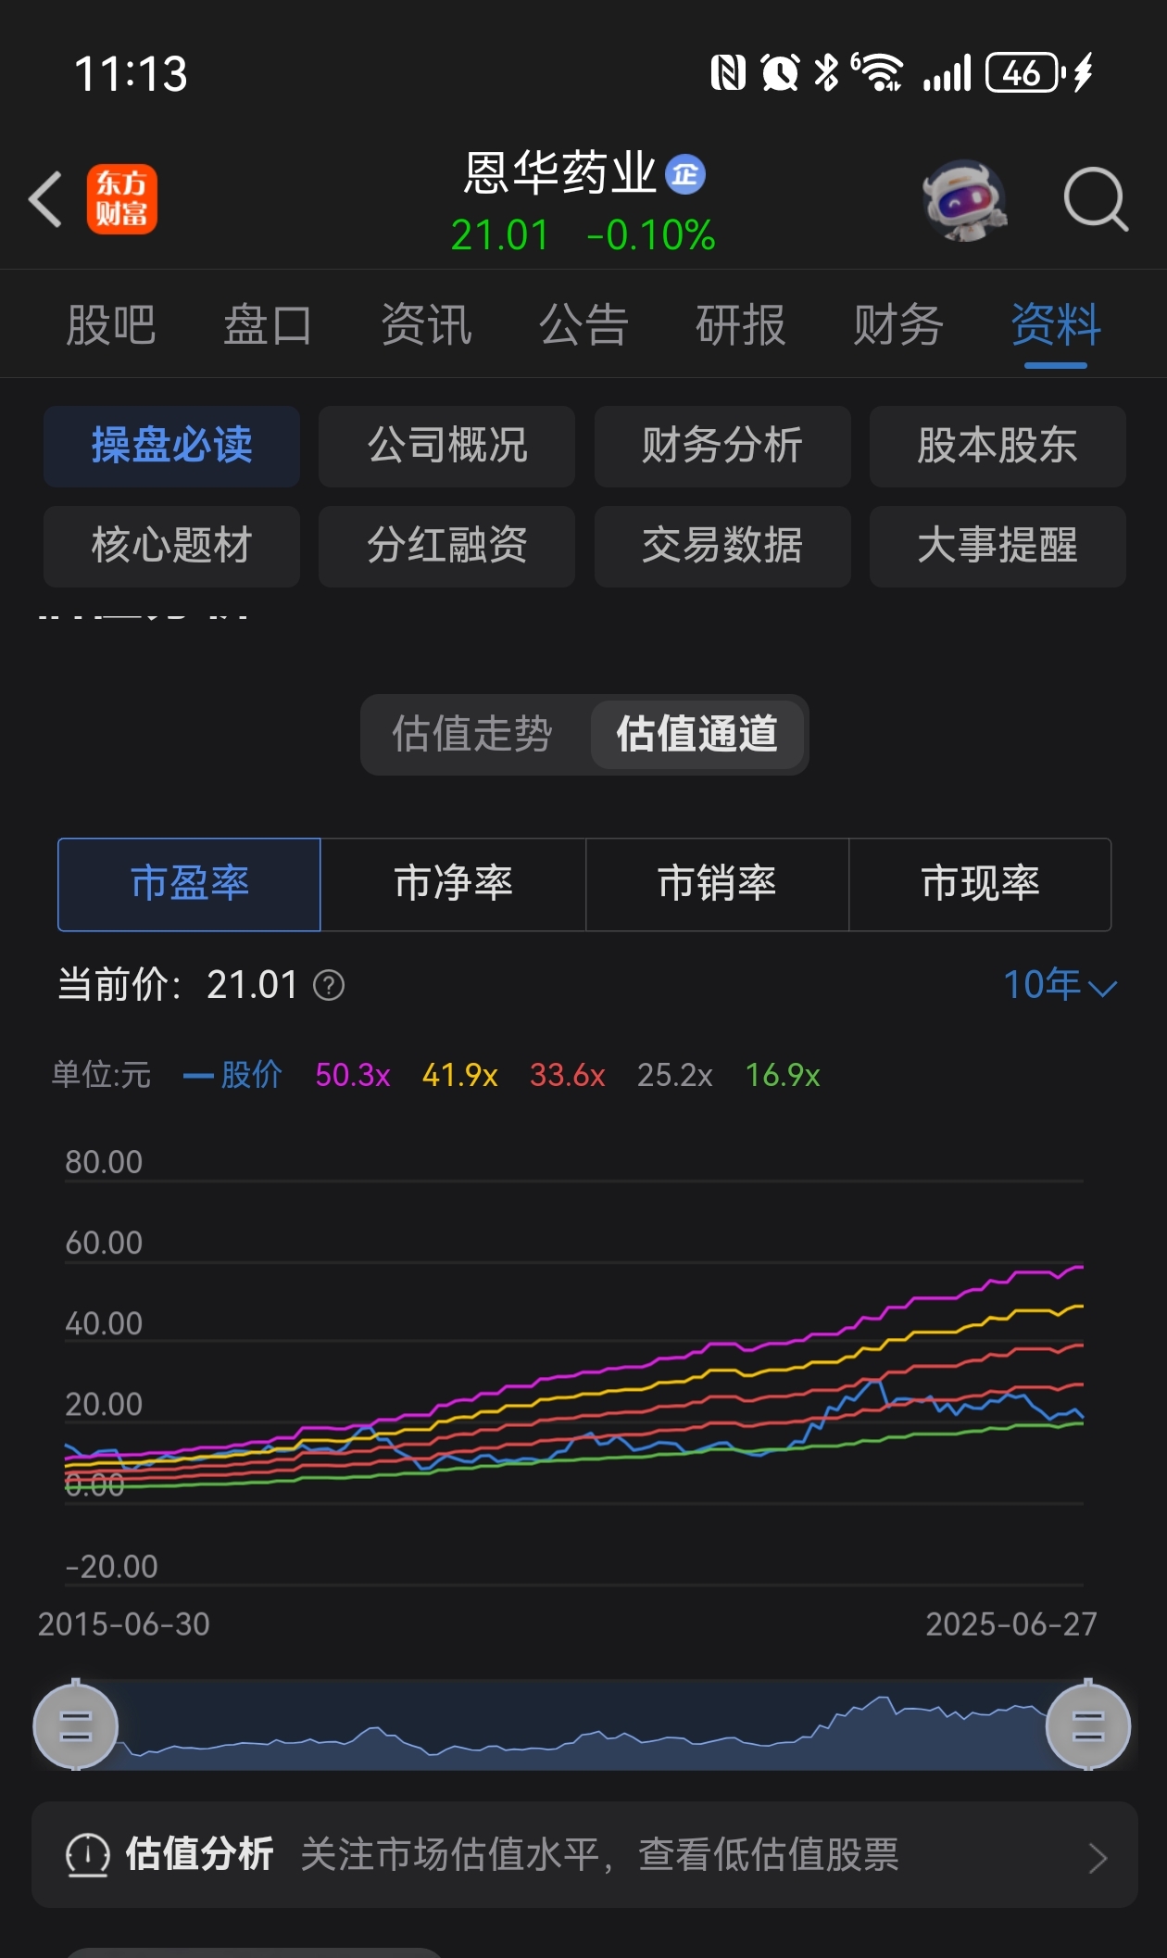The height and width of the screenshot is (1958, 1167).
Task: Grab the right range slider handle
Action: click(1088, 1726)
